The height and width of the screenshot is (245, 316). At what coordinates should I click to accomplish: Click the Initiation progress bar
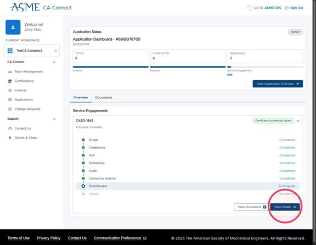[x=111, y=67]
